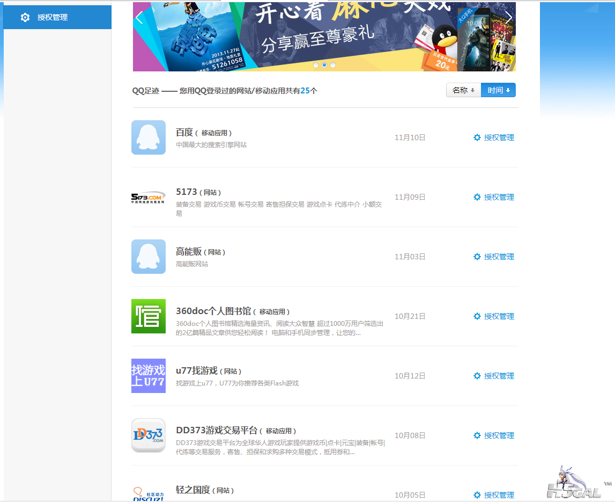Click the description 高能贩网站
615x502 pixels.
192,264
